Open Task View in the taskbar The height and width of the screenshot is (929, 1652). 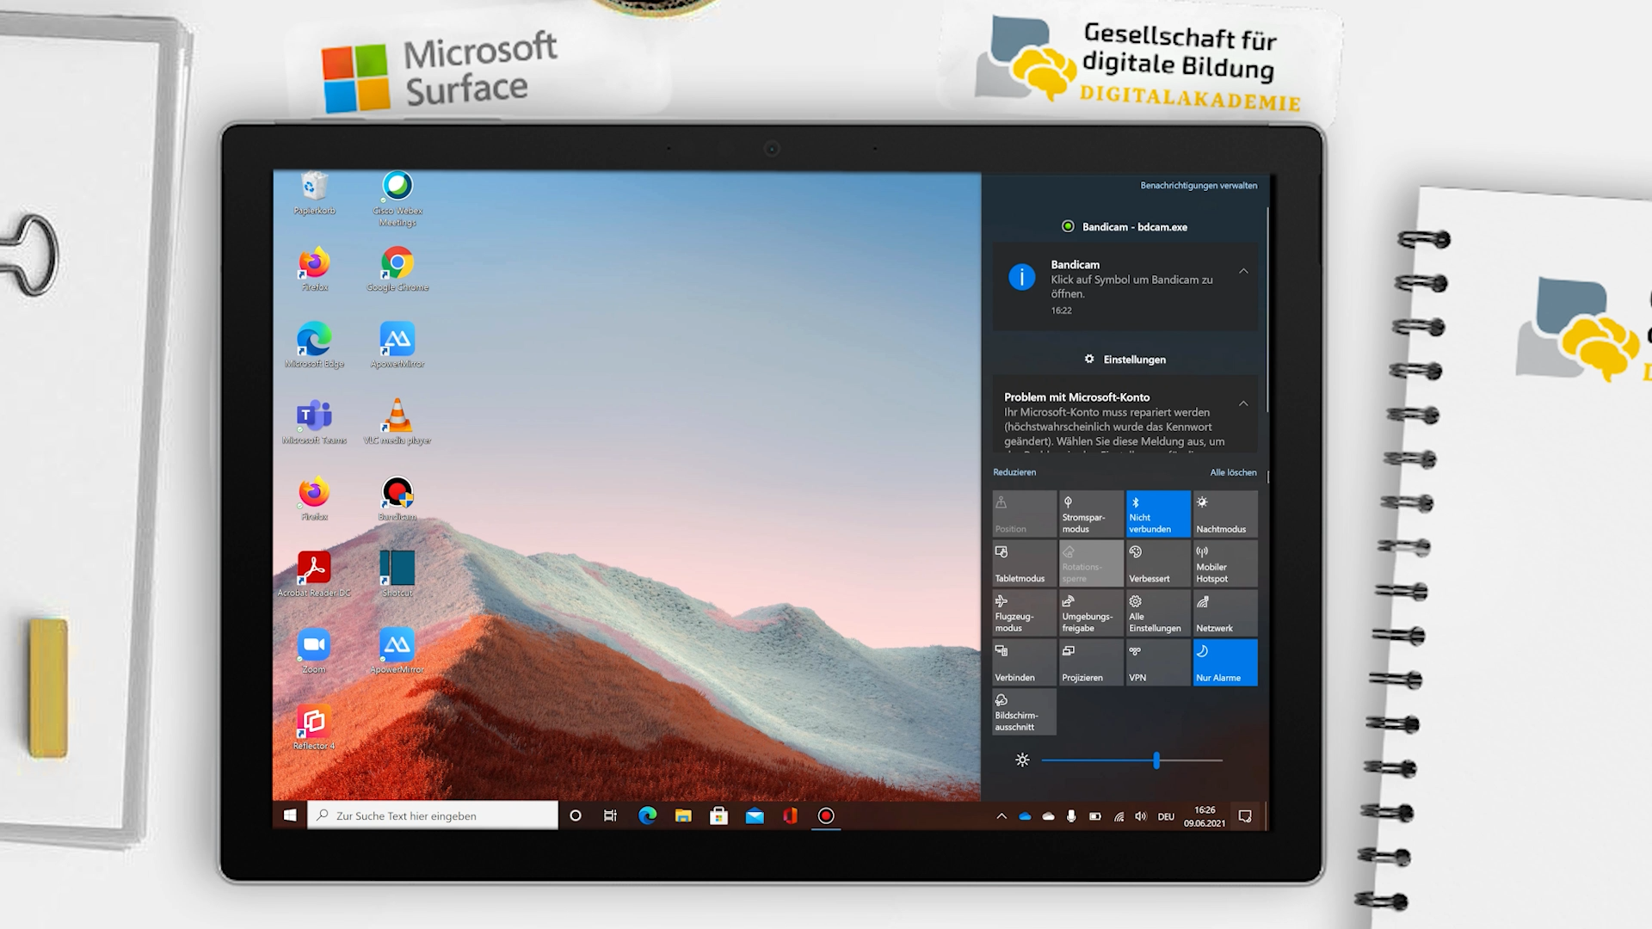pos(610,815)
